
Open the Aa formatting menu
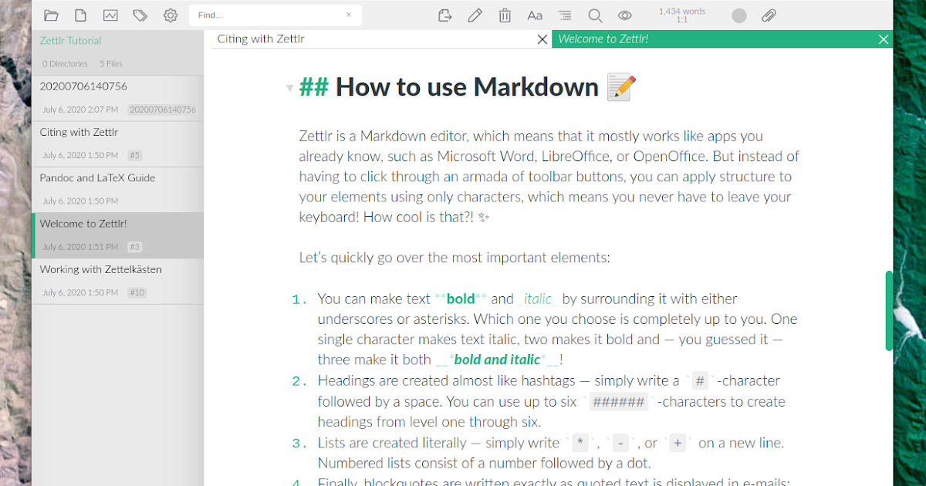[535, 15]
